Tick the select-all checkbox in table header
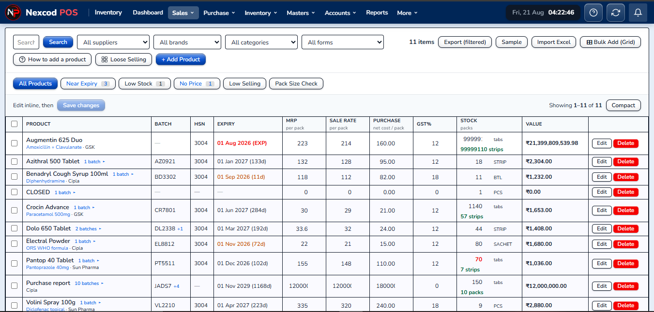The image size is (654, 312). pos(14,124)
